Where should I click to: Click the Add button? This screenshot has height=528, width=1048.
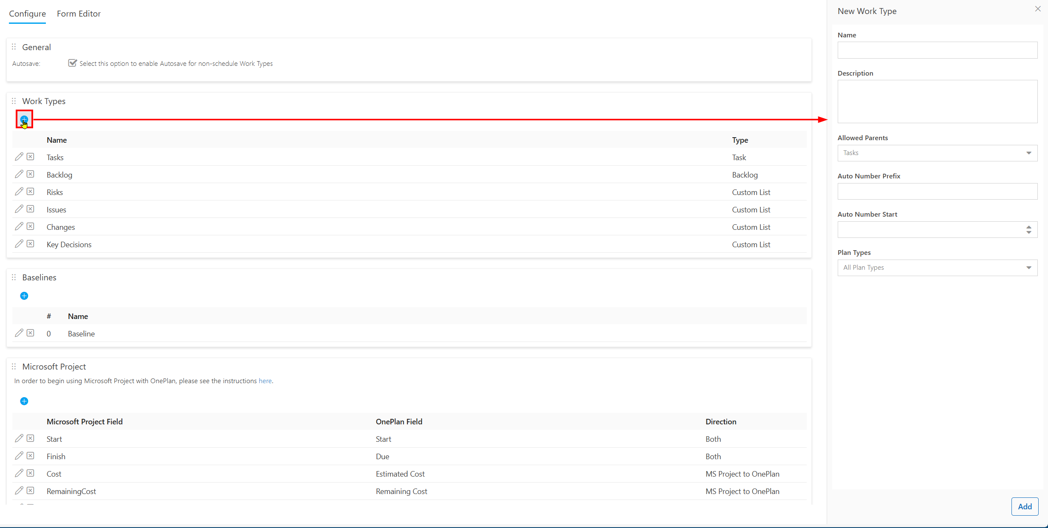pos(1025,506)
